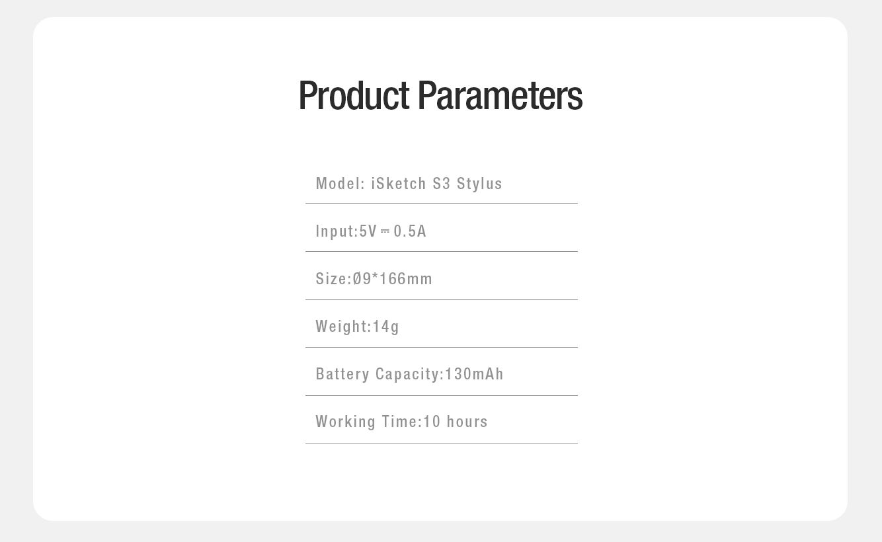Click the word "iSketch"
Screen dimensions: 882x542
pos(399,184)
